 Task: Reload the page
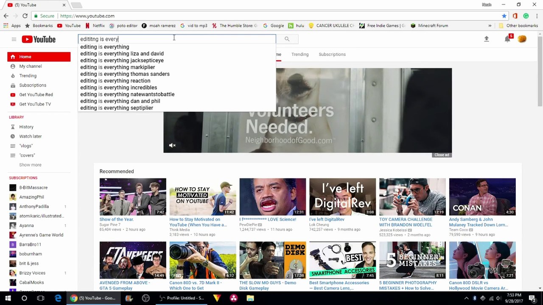point(25,16)
